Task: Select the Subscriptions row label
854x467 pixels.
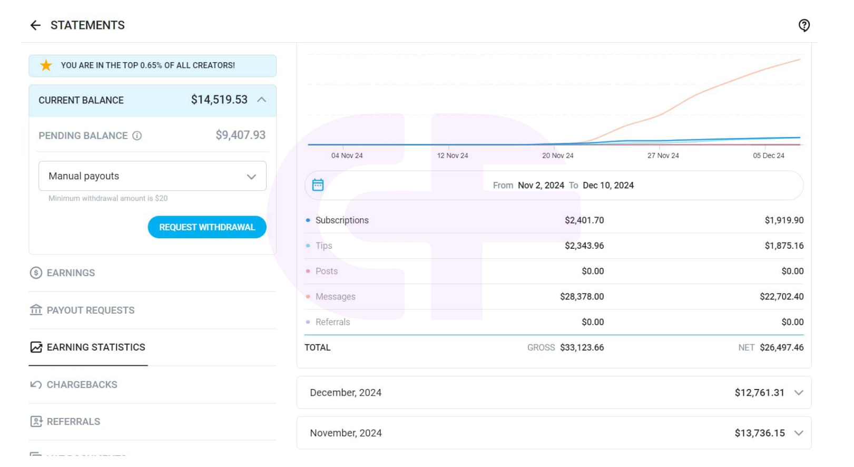Action: click(342, 220)
